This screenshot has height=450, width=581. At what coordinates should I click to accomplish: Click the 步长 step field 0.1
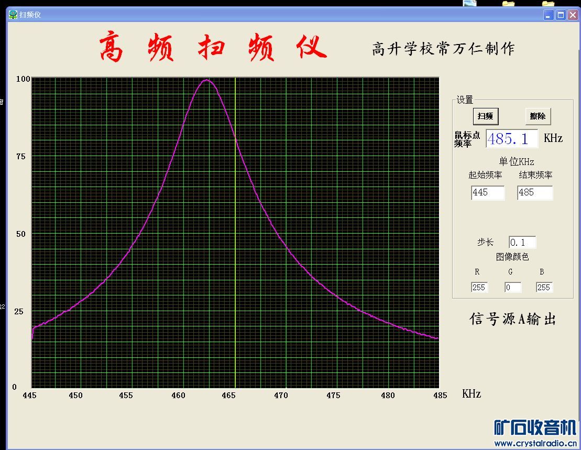click(522, 242)
